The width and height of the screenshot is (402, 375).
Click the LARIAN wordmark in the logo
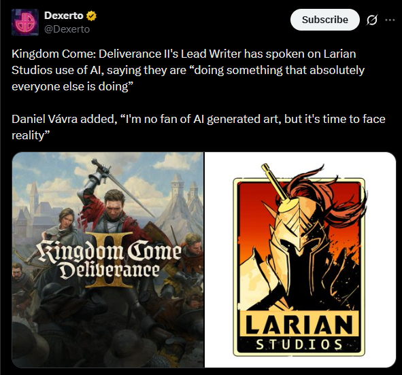pyautogui.click(x=299, y=324)
